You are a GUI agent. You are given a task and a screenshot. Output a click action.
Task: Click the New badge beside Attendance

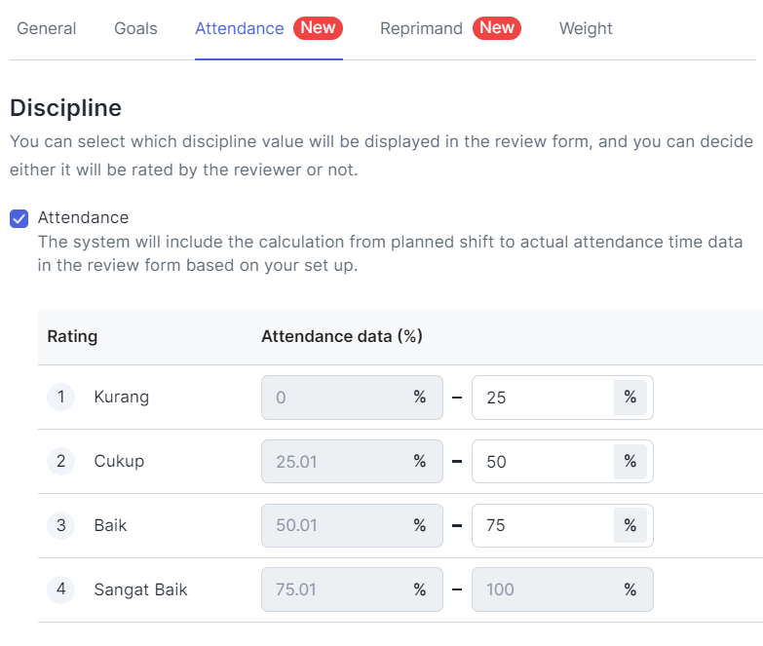(x=318, y=27)
